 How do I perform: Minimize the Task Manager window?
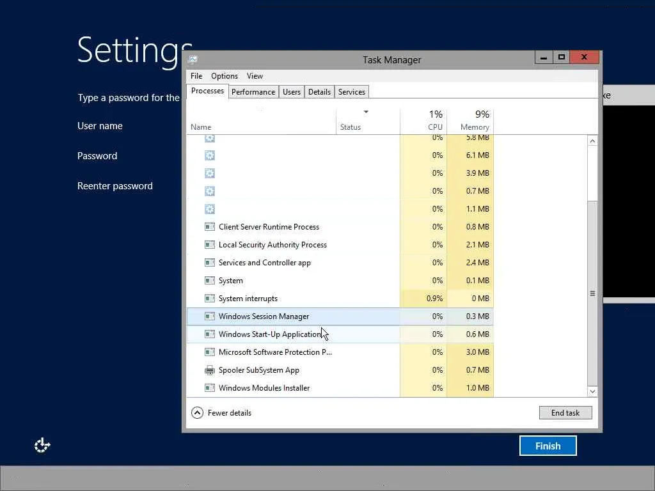click(x=544, y=58)
